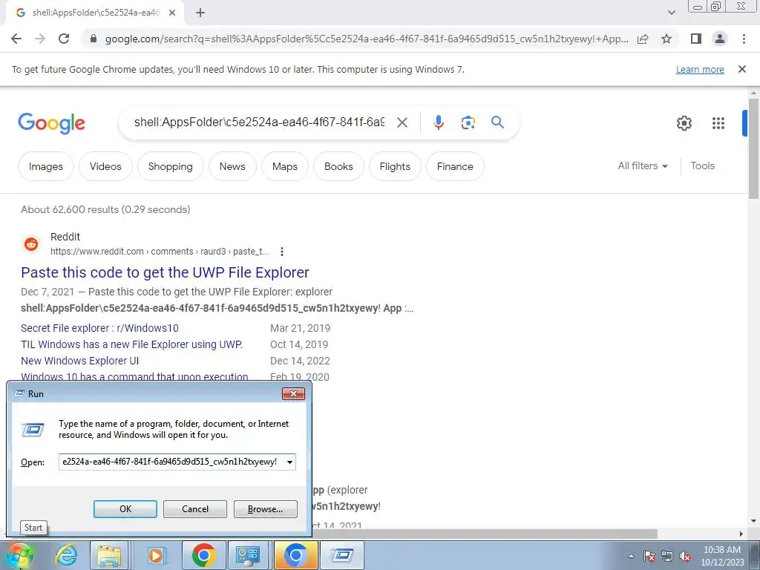The image size is (760, 570).
Task: Open the volume tray icon
Action: pos(685,556)
